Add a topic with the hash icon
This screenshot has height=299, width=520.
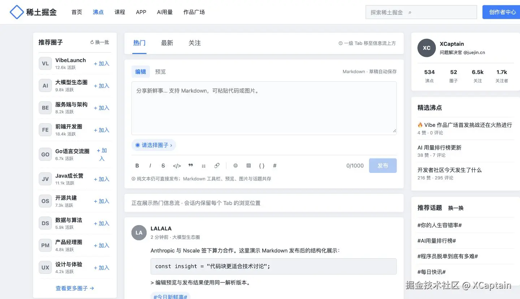(x=275, y=166)
